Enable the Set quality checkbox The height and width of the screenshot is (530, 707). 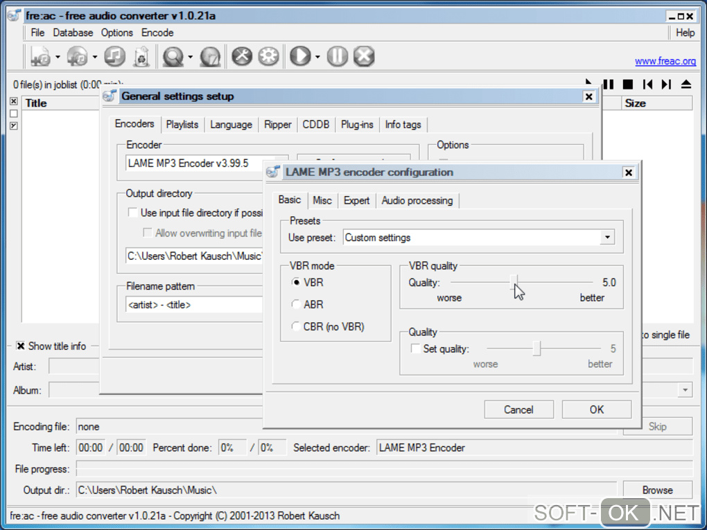point(415,349)
